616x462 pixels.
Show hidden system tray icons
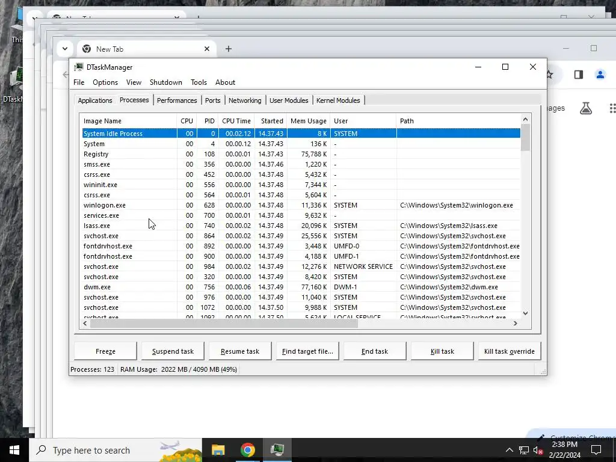(x=509, y=450)
